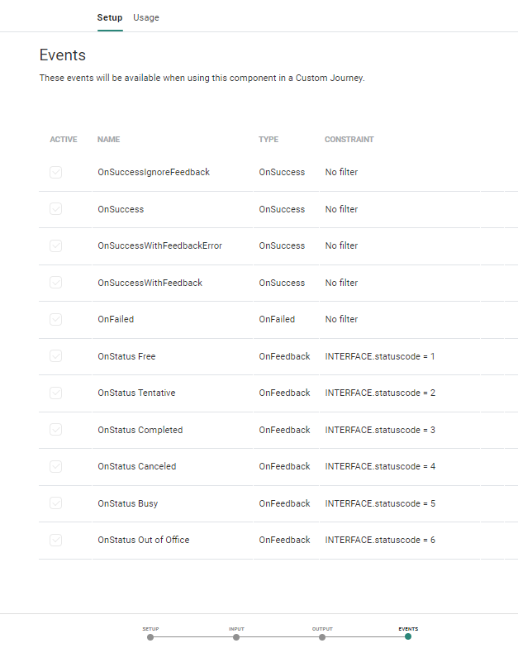
Task: Click the Name column header
Action: pyautogui.click(x=109, y=140)
